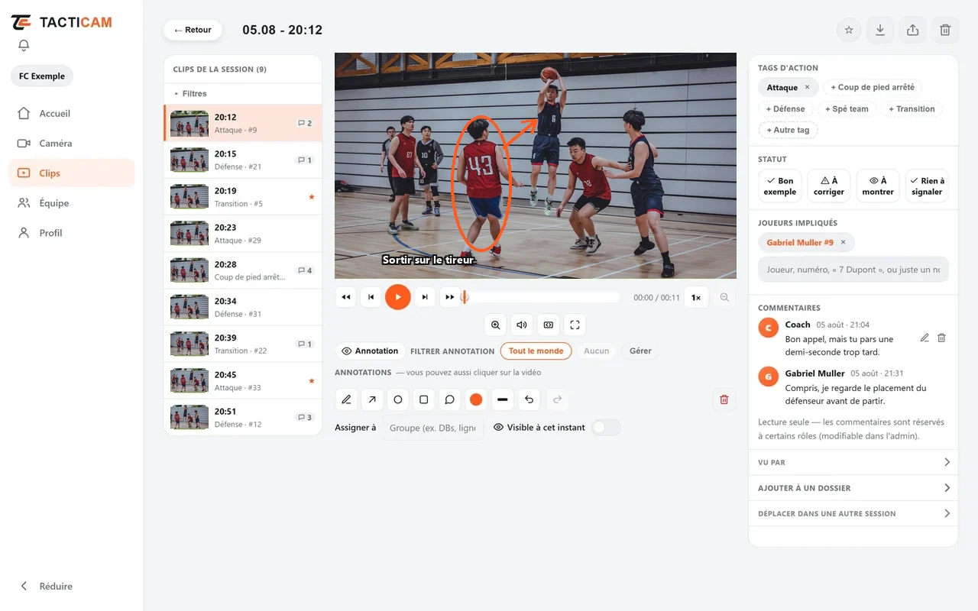Toggle Annotation visibility eye button
Image resolution: width=978 pixels, height=611 pixels.
coord(370,351)
